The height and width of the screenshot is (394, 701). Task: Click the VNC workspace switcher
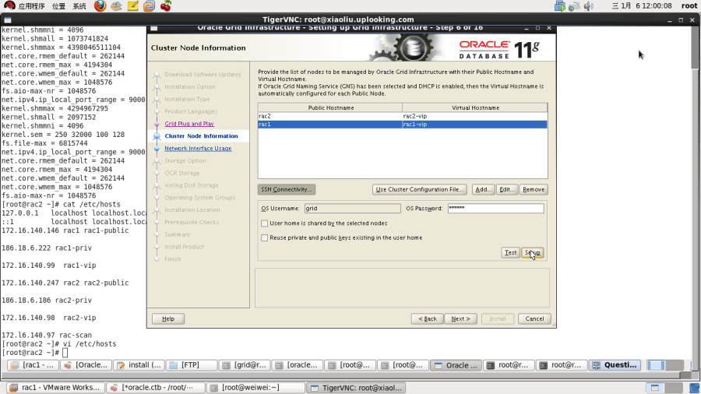pos(665,365)
